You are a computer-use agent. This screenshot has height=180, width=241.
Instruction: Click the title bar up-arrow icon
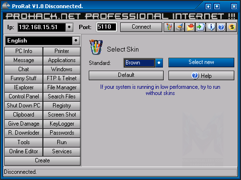[x=208, y=7]
